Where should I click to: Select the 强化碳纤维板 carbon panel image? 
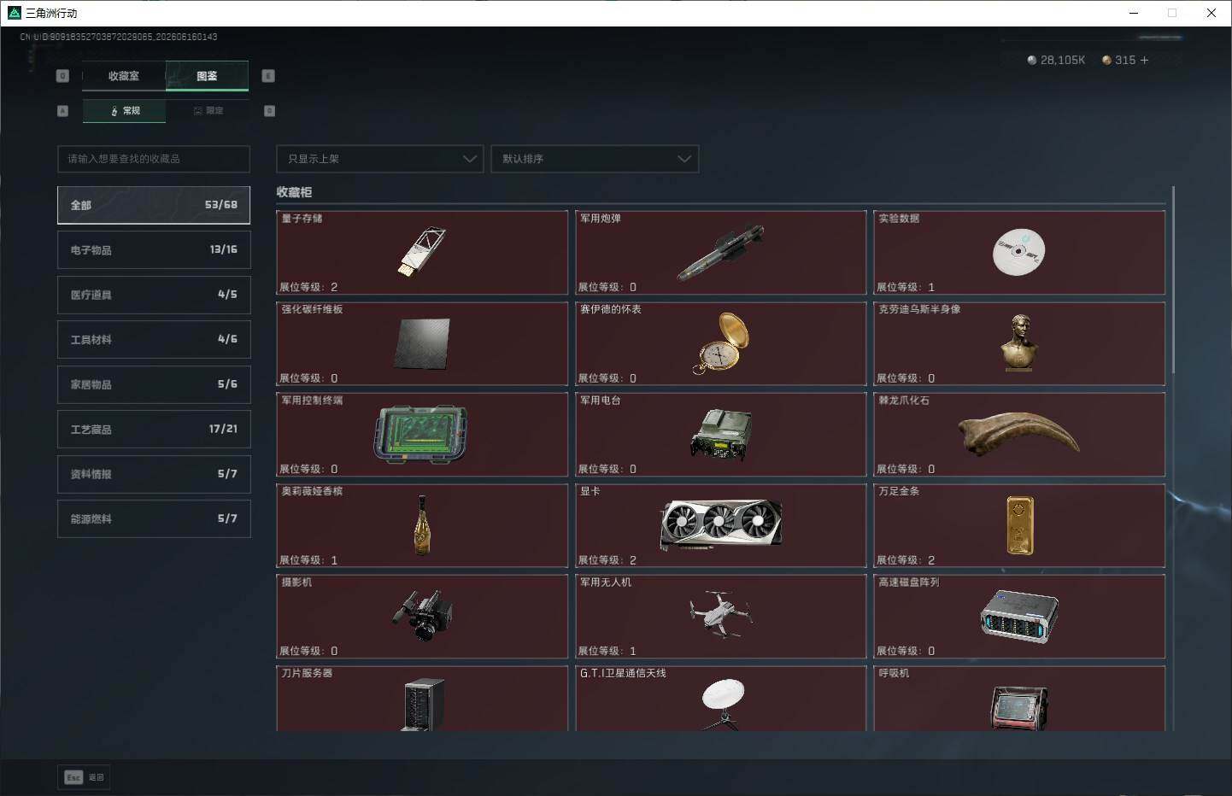422,344
